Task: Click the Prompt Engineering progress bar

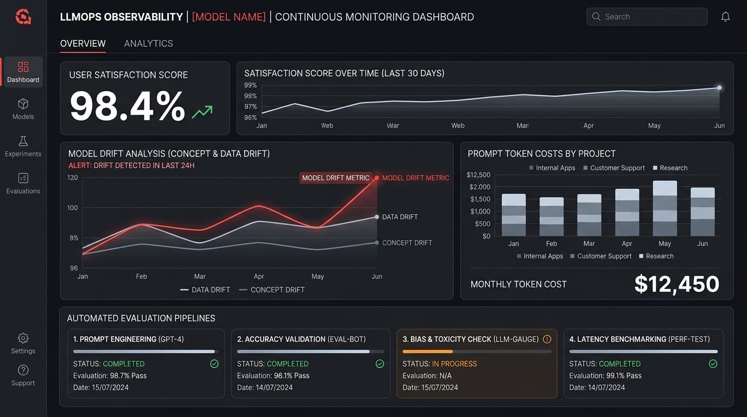Action: tap(146, 352)
